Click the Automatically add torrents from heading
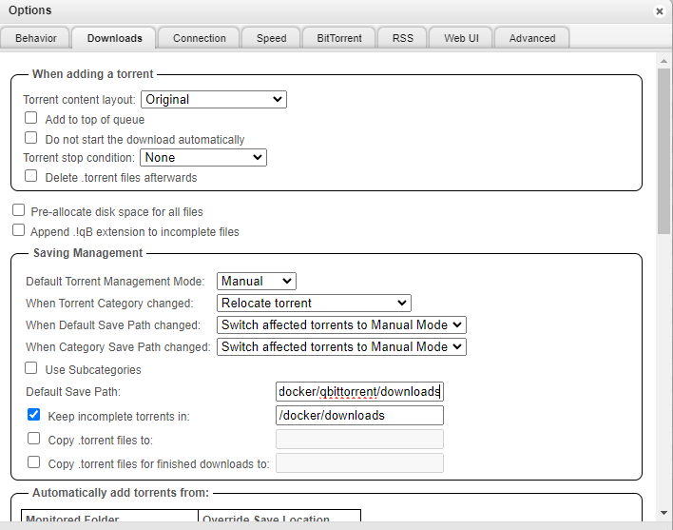The height and width of the screenshot is (530, 673). [121, 493]
